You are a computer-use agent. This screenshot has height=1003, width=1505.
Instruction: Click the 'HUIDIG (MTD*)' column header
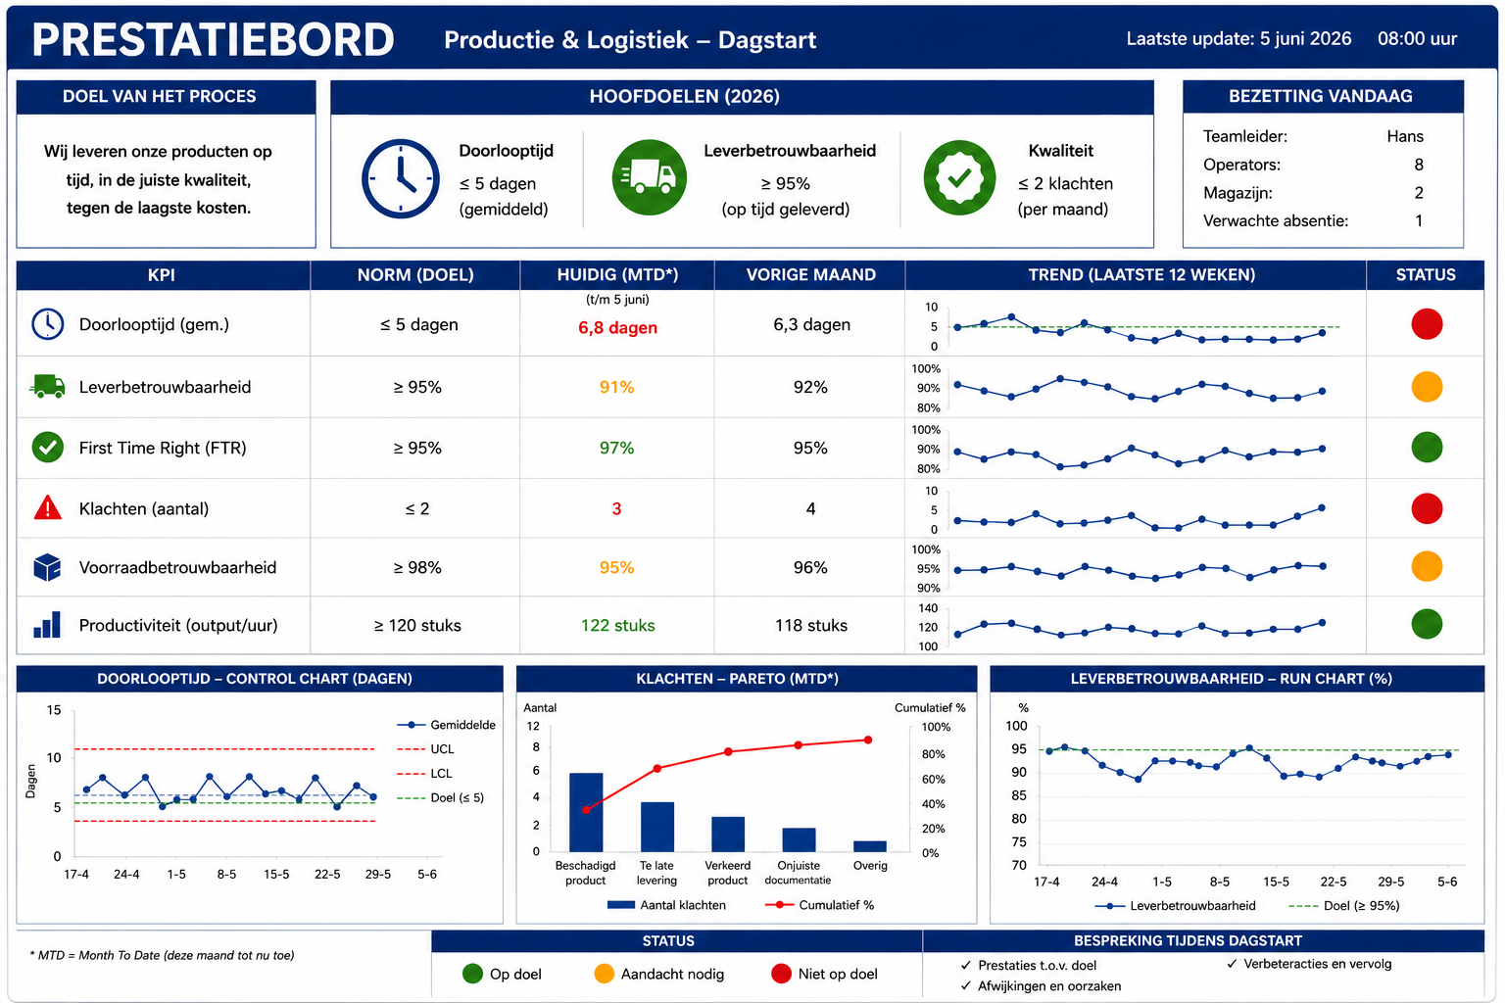coord(617,275)
